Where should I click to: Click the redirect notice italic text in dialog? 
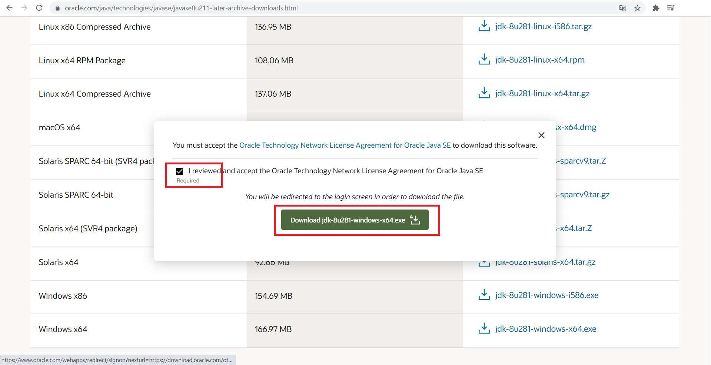tap(355, 197)
